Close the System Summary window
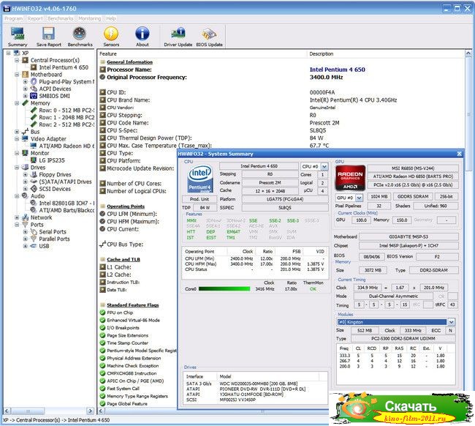The image size is (475, 426). coord(459,154)
